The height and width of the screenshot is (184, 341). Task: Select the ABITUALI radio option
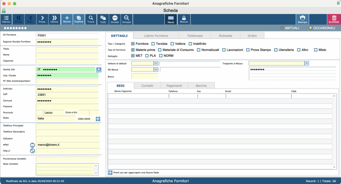(282, 28)
